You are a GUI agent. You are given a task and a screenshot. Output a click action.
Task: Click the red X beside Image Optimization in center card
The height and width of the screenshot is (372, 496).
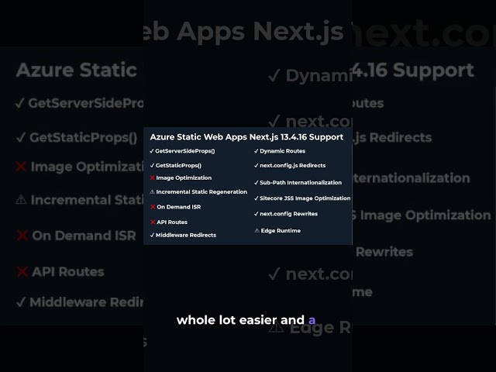(152, 177)
